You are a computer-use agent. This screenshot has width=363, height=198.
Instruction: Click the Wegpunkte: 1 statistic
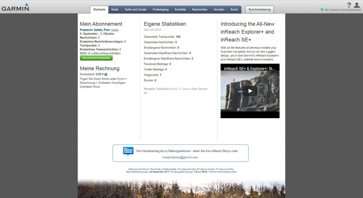point(153,75)
